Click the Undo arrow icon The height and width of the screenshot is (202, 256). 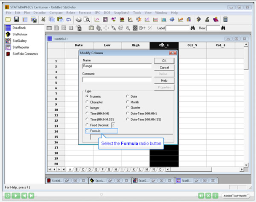pos(69,20)
